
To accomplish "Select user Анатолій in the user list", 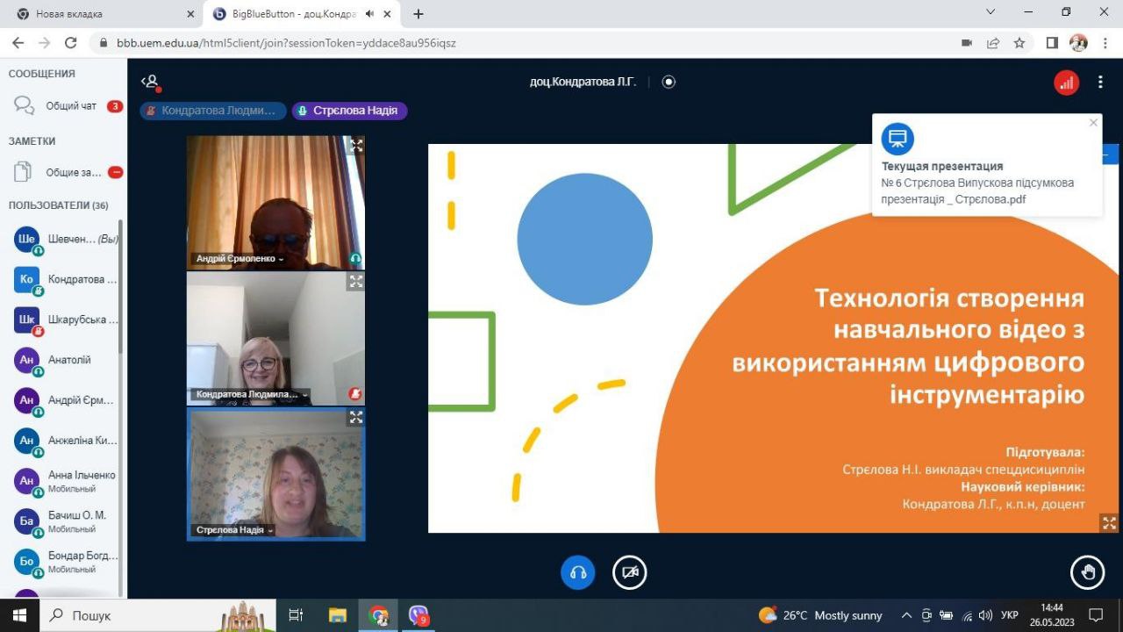I will pyautogui.click(x=63, y=361).
